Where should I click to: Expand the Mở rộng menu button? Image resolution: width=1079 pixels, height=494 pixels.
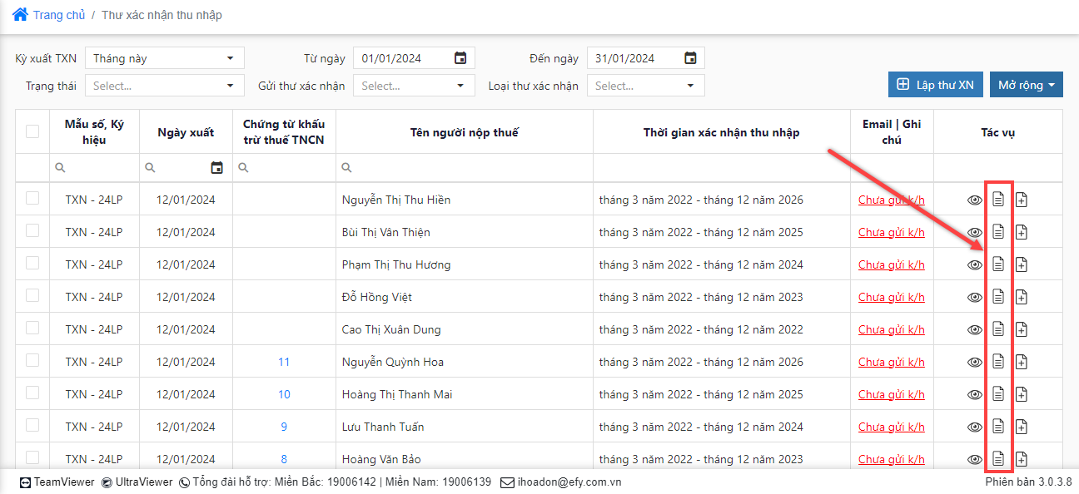(x=1026, y=85)
